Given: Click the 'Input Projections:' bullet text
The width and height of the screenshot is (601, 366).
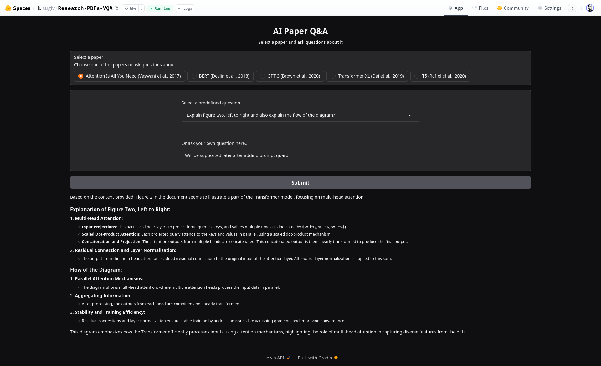Looking at the screenshot, I should [99, 227].
